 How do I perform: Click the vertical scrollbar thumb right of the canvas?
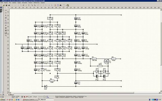click(161, 44)
